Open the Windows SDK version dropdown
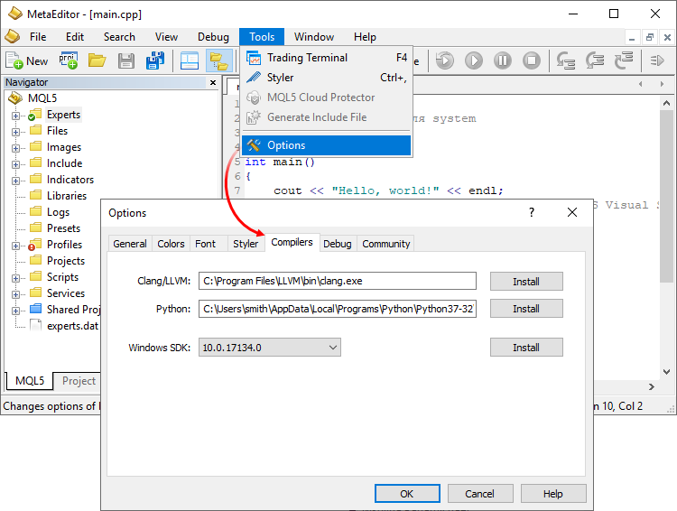677x511 pixels. [270, 347]
